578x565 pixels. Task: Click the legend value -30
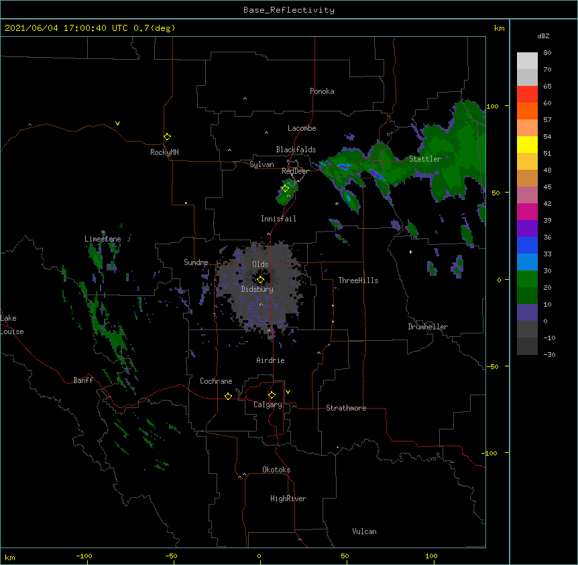[x=549, y=355]
